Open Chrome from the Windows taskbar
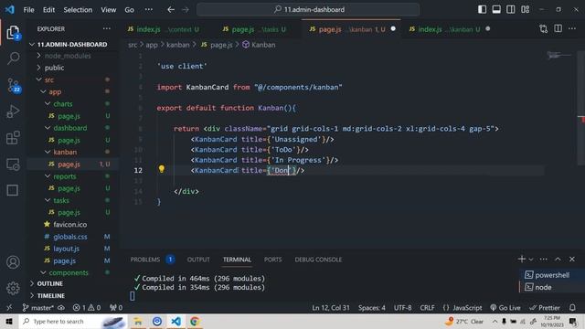Screen dimensions: 585x329 coord(195,321)
